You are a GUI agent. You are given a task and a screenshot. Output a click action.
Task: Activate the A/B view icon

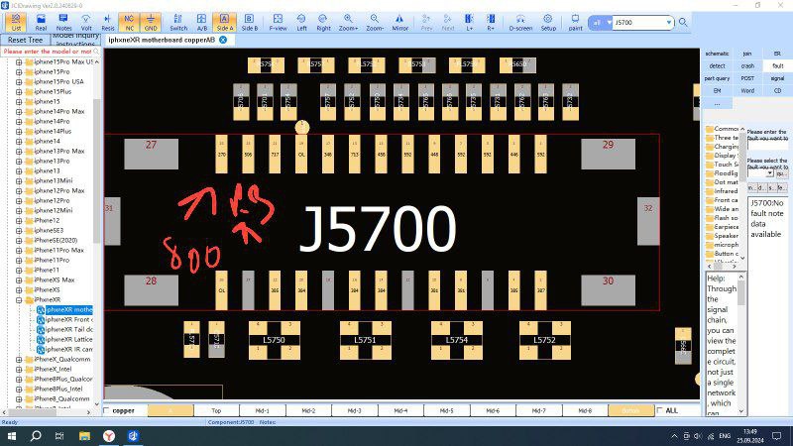tap(202, 22)
